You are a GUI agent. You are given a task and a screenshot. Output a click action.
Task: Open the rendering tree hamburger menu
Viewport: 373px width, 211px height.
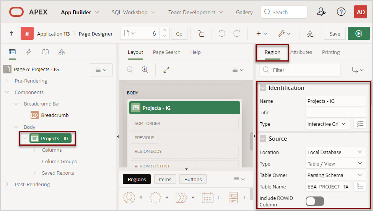(101, 70)
